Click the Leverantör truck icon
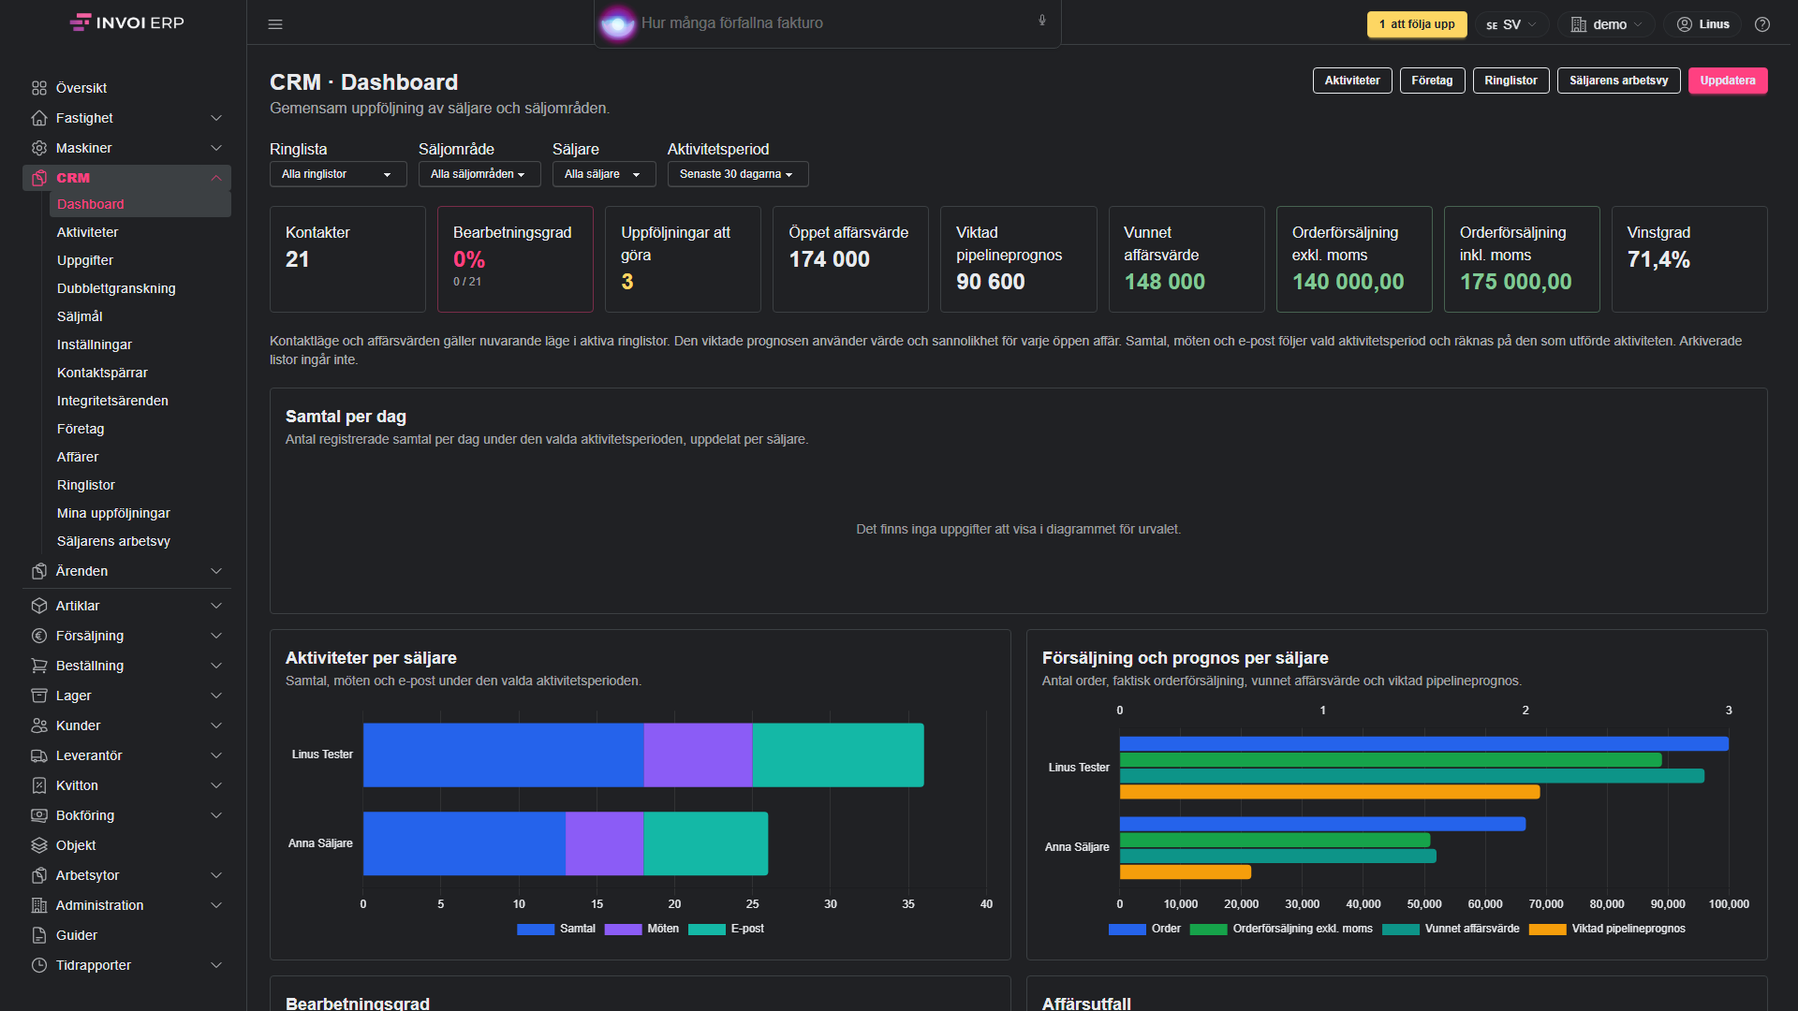Viewport: 1798px width, 1011px height. tap(39, 755)
